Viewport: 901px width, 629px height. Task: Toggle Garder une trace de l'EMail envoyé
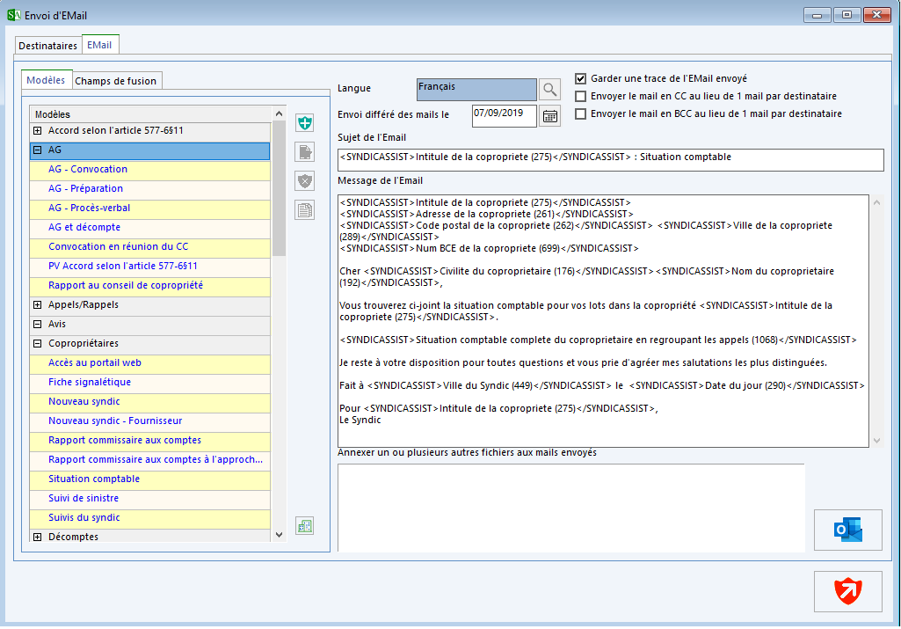point(580,79)
